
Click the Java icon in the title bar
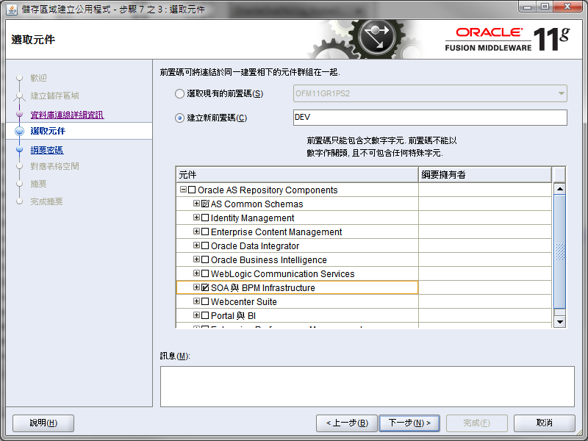coord(12,10)
